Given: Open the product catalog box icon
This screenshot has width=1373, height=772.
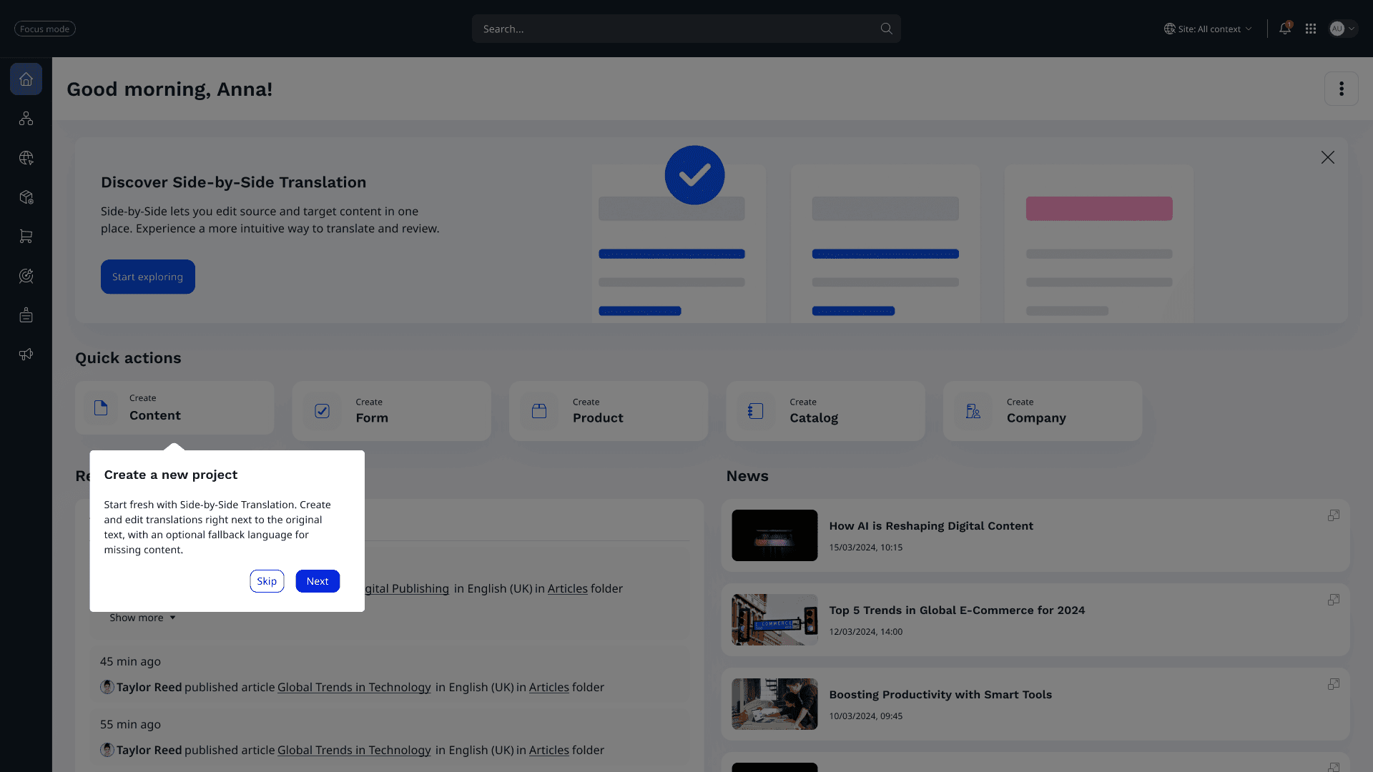Looking at the screenshot, I should pos(26,197).
